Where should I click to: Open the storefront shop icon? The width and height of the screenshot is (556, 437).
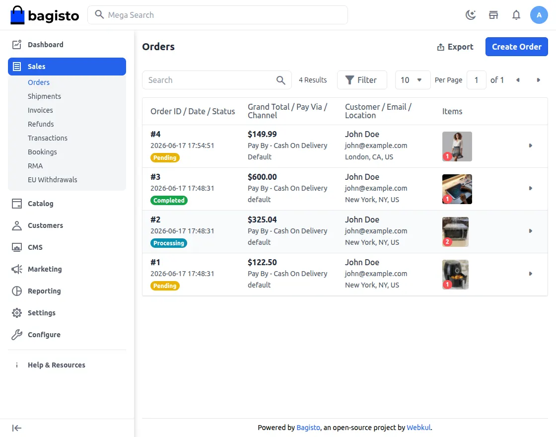pos(493,15)
